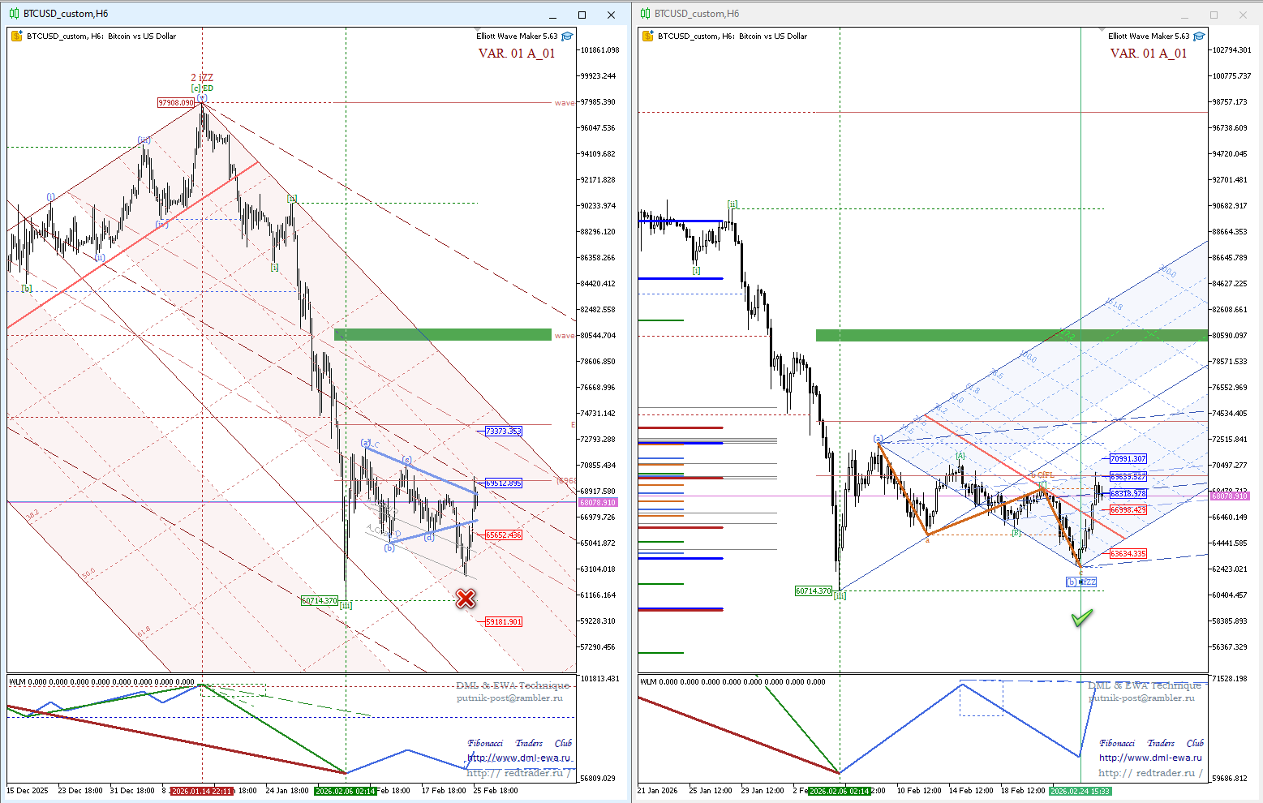Click the 2026.02.24 15:33 green date marker

(1080, 791)
